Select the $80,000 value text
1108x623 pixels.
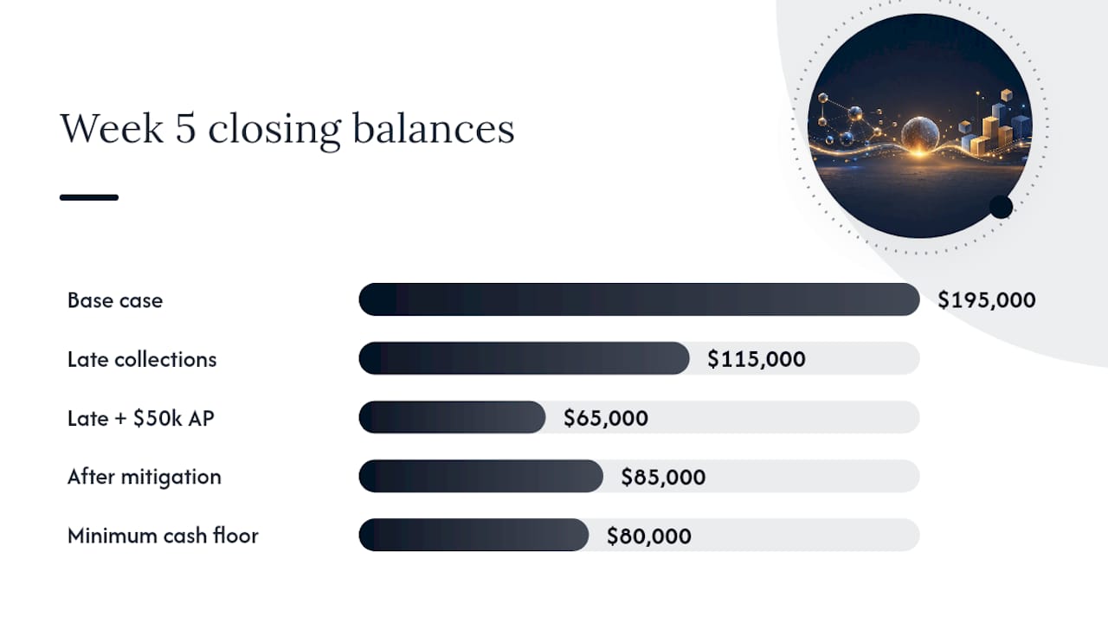[649, 536]
